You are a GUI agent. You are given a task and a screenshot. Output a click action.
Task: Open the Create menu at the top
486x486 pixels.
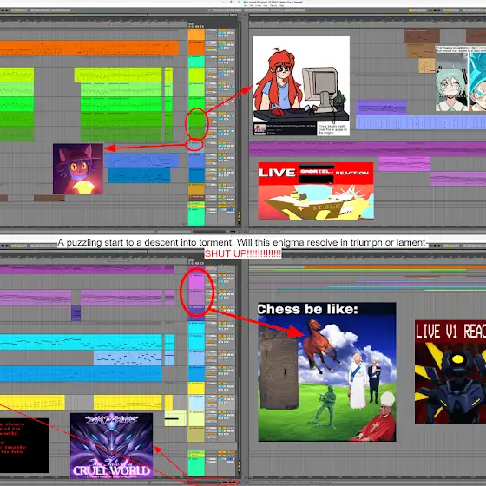[259, 5]
